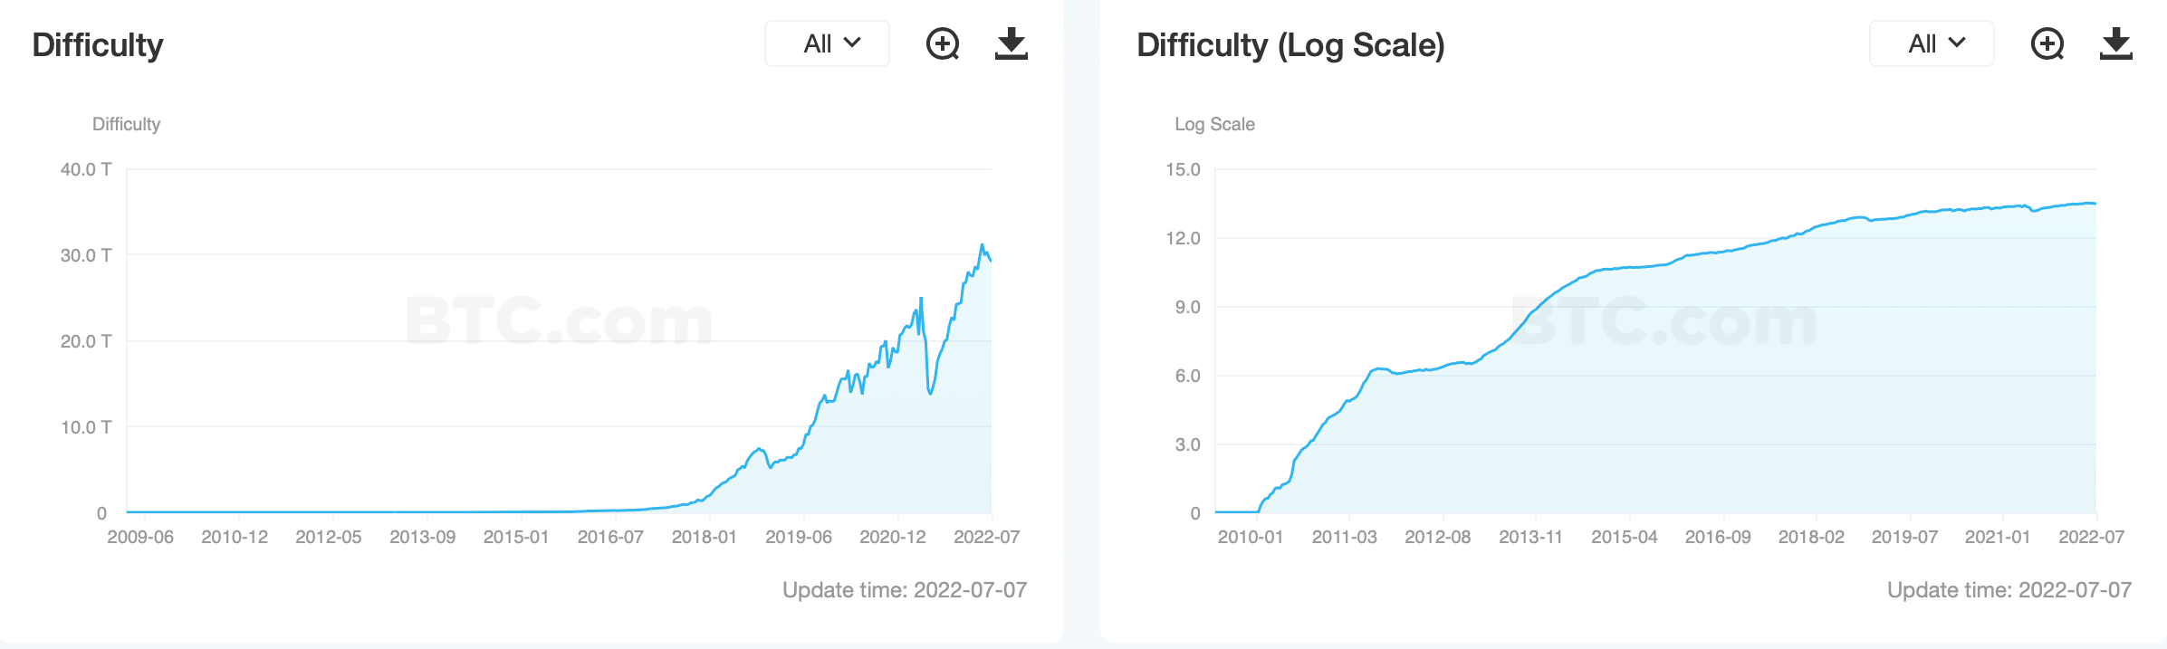Download the Difficulty (Log Scale) chart
Screen dimensions: 2167x649
(2115, 43)
